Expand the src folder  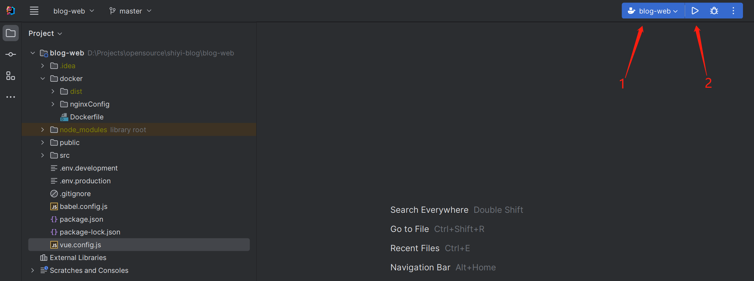[43, 155]
